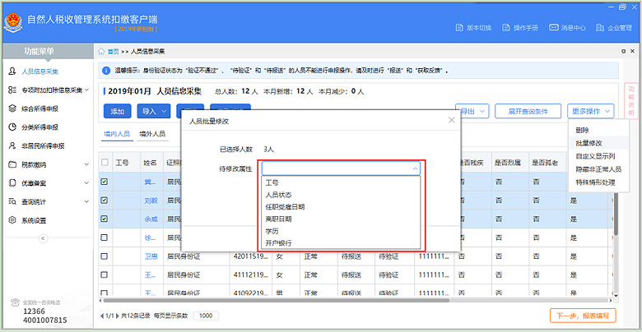This screenshot has height=332, width=642.
Task: Uncheck the 刘毅 row checkbox
Action: click(104, 201)
